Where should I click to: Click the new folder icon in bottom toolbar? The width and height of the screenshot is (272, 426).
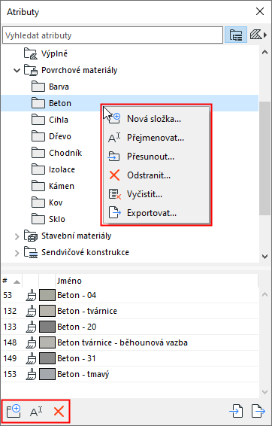tap(14, 412)
